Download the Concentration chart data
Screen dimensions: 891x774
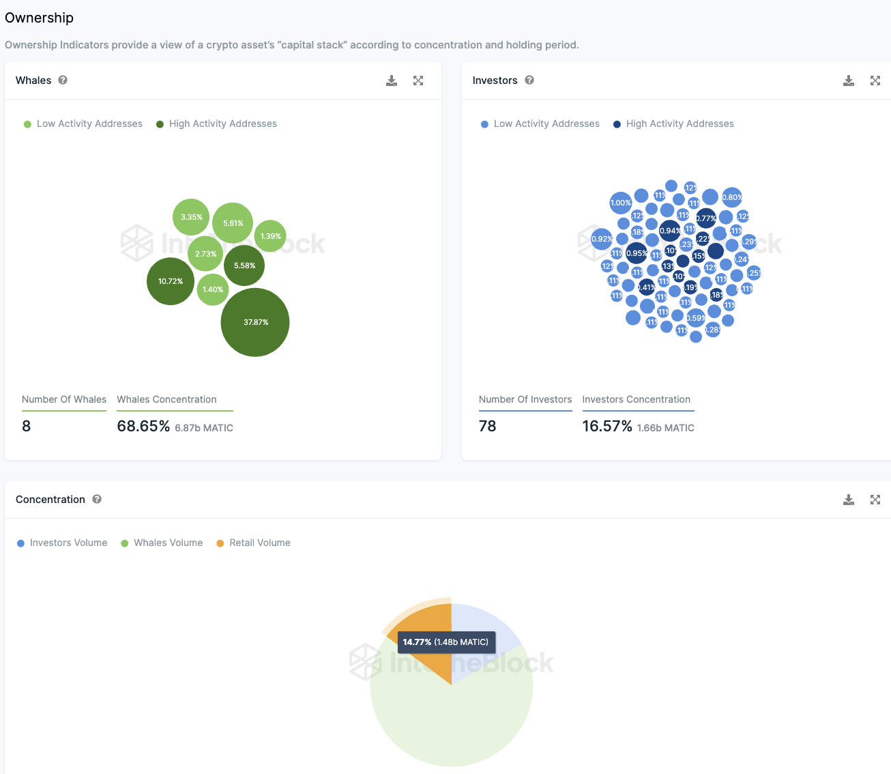[x=849, y=500]
